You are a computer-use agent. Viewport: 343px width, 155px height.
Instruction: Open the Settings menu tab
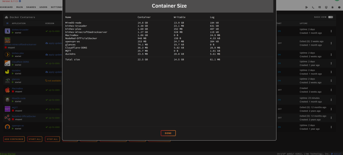point(57,7)
